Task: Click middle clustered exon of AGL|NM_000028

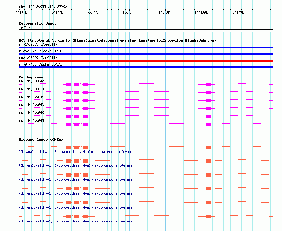Action: coord(76,93)
